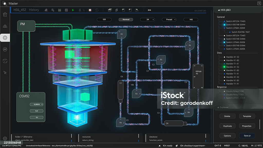263x148 pixels.
Task: Click the export page arrow toolbar icon
Action: (x=123, y=10)
